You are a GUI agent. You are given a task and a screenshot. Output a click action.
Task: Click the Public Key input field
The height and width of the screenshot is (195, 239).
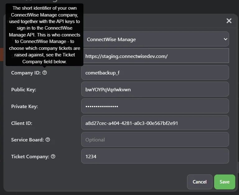pos(155,89)
